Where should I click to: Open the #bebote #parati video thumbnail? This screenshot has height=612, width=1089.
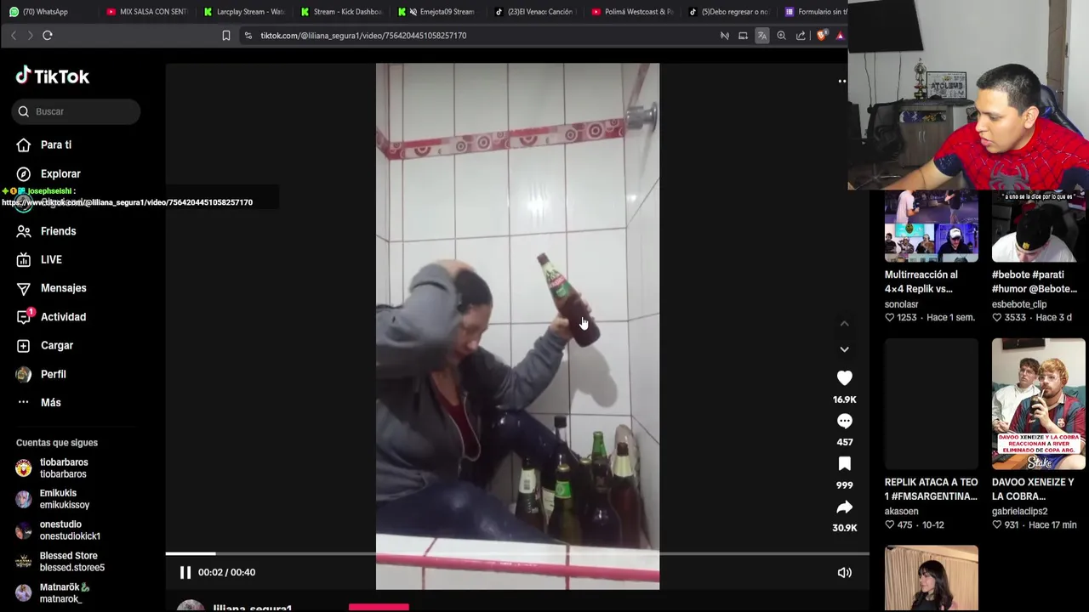click(1038, 226)
